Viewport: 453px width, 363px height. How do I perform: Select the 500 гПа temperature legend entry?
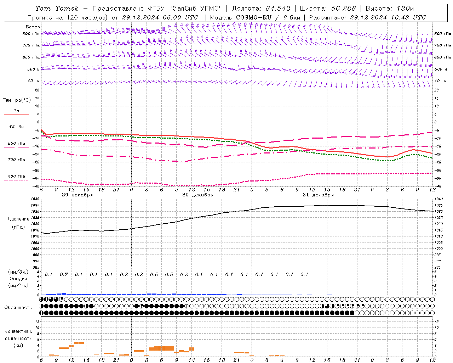click(17, 176)
